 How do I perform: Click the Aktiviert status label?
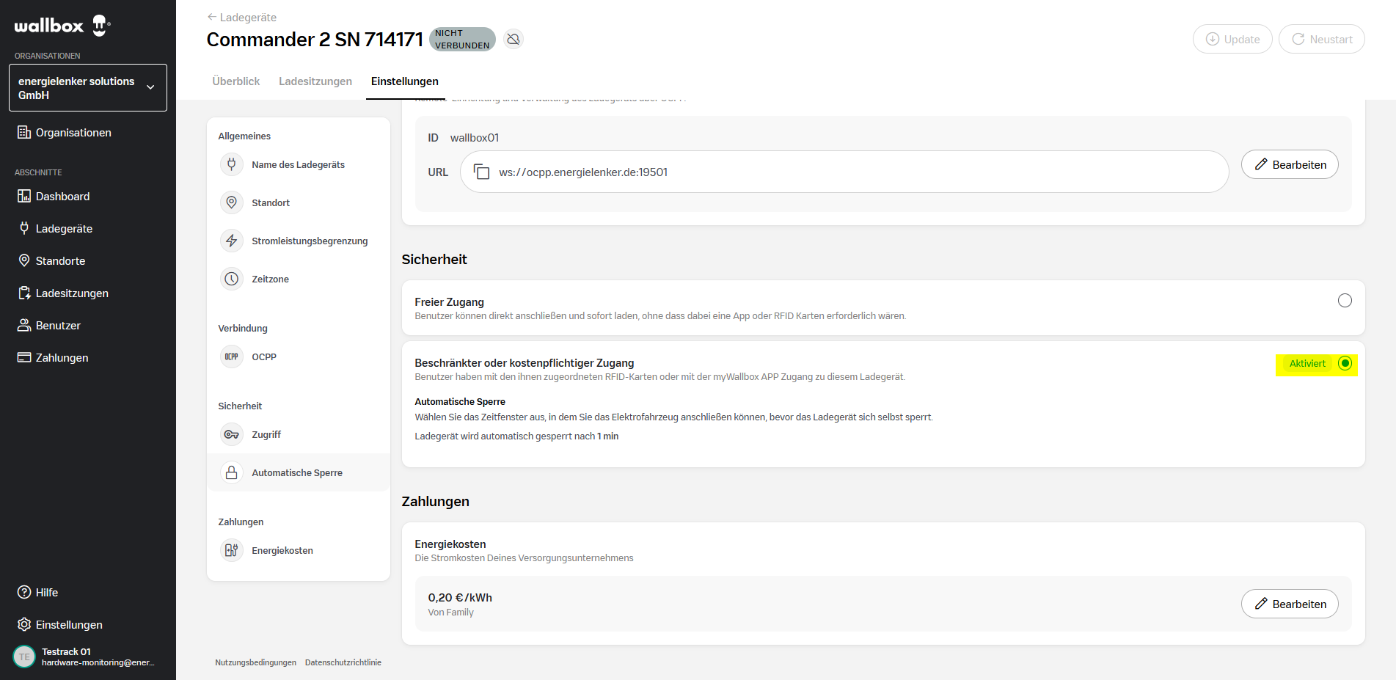(1307, 364)
